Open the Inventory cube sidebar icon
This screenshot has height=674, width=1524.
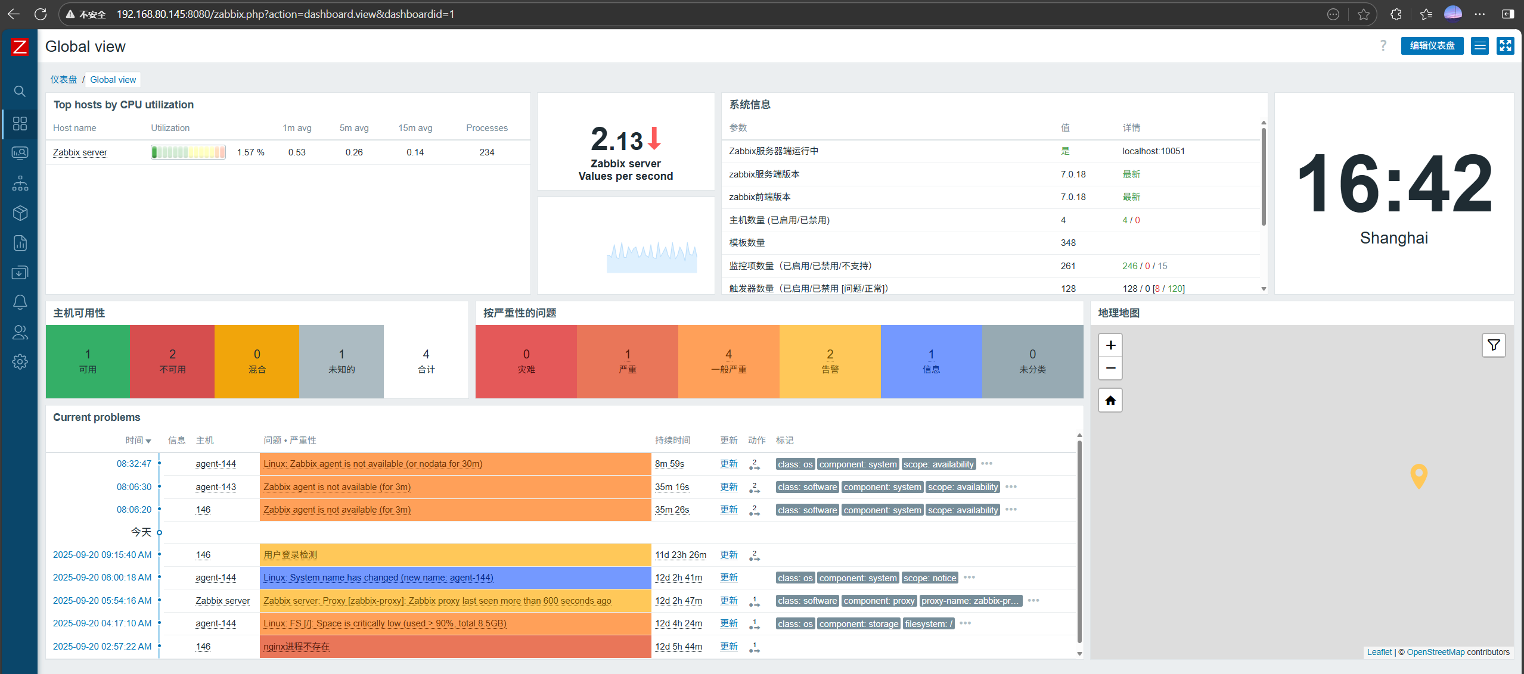(x=20, y=213)
